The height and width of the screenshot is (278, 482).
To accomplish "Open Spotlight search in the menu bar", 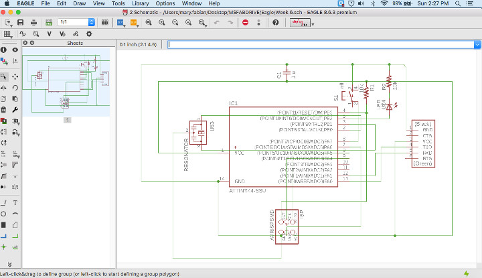I will (457, 3).
